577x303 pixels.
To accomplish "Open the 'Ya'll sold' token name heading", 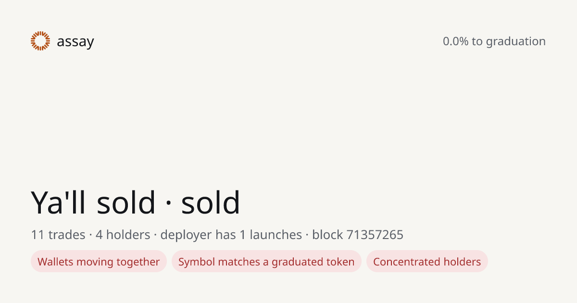I will click(93, 202).
